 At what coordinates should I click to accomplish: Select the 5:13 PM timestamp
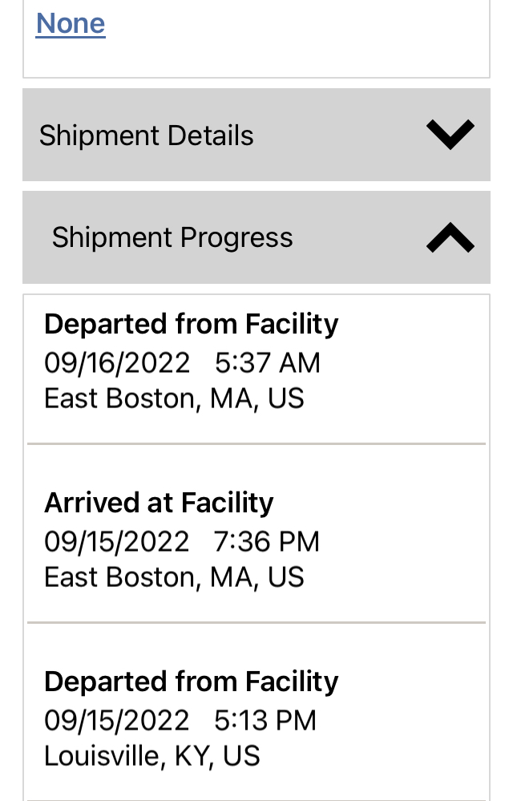tap(265, 720)
